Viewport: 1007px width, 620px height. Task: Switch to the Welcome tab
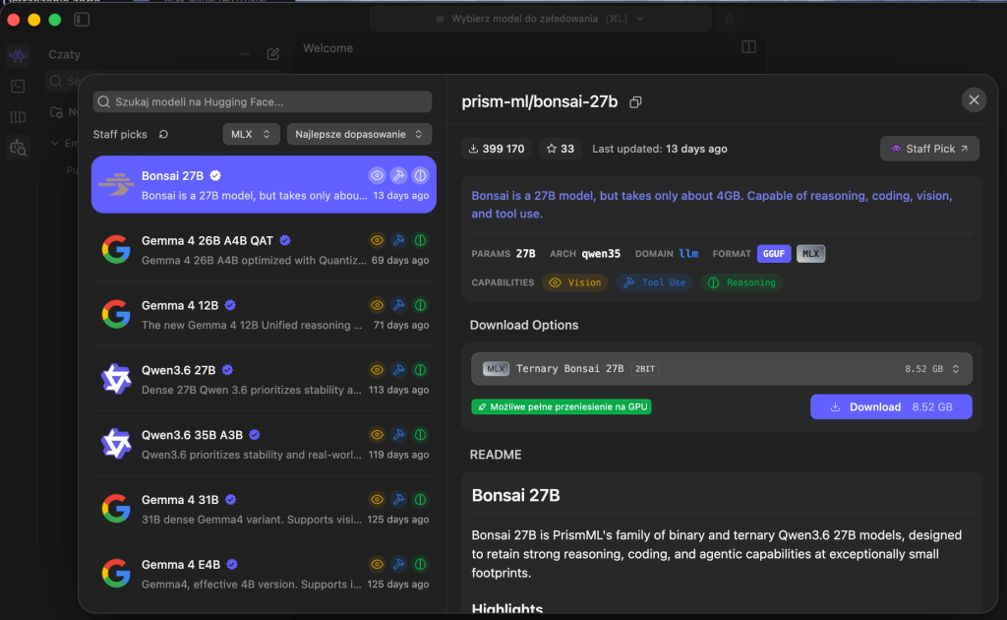point(328,48)
